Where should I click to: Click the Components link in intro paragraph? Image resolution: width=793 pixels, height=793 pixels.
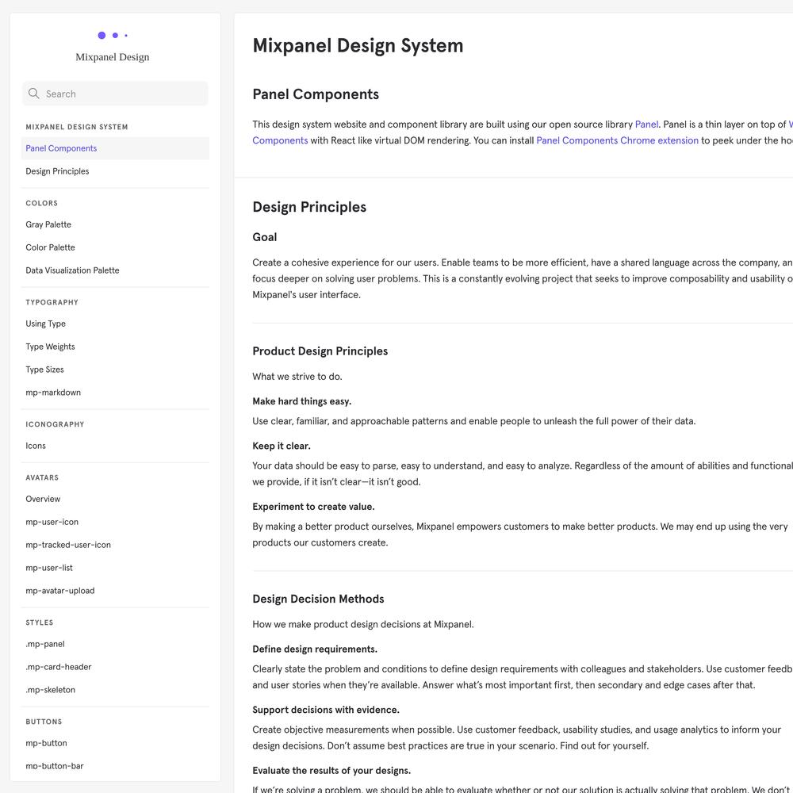tap(280, 140)
